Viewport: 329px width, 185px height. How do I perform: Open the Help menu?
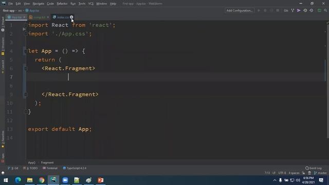(x=113, y=4)
